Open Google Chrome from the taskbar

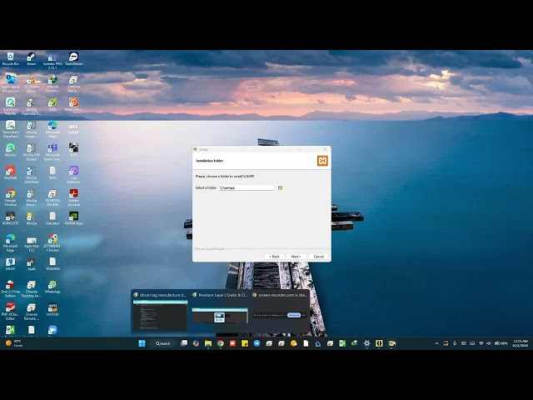point(220,343)
